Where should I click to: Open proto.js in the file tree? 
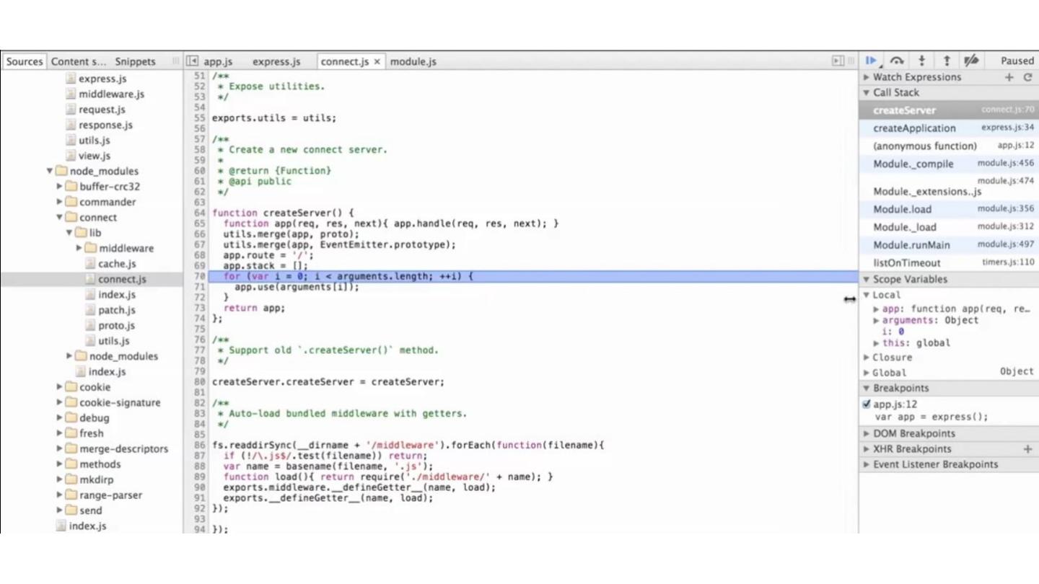tap(115, 325)
